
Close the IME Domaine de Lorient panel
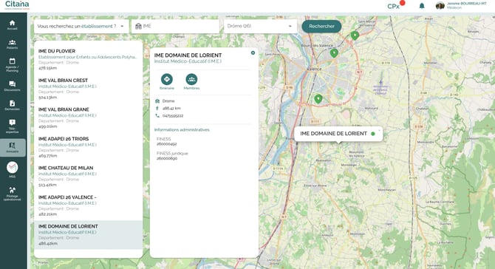pos(253,52)
